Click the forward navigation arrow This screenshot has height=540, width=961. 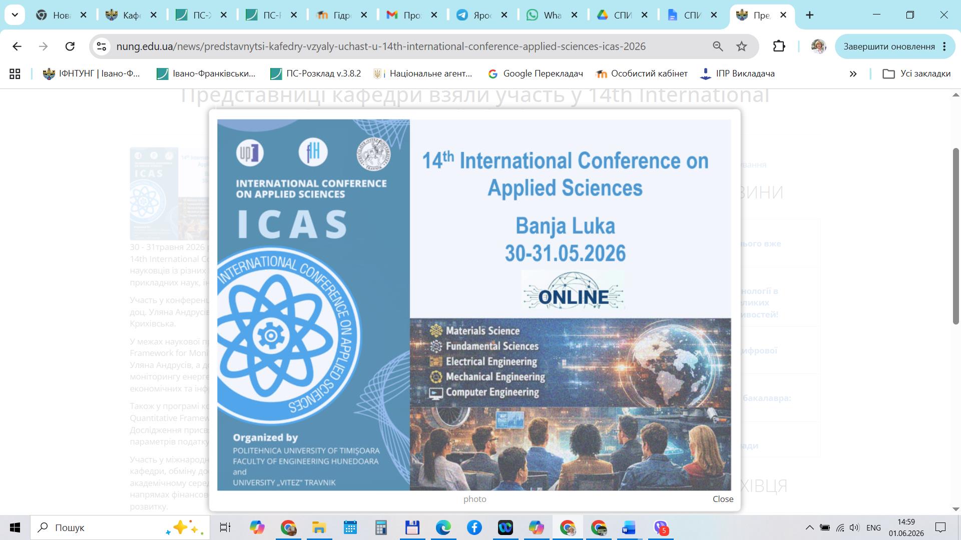44,46
